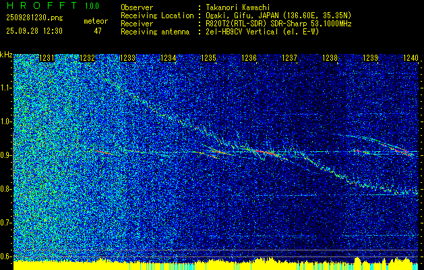Screen dimensions: 424x270
Task: Click the 0.8 frequency axis label
Action: tap(5, 189)
